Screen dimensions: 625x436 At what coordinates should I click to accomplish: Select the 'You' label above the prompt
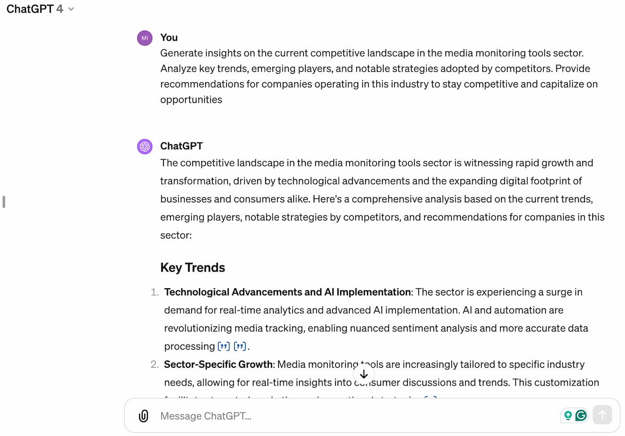pyautogui.click(x=169, y=37)
